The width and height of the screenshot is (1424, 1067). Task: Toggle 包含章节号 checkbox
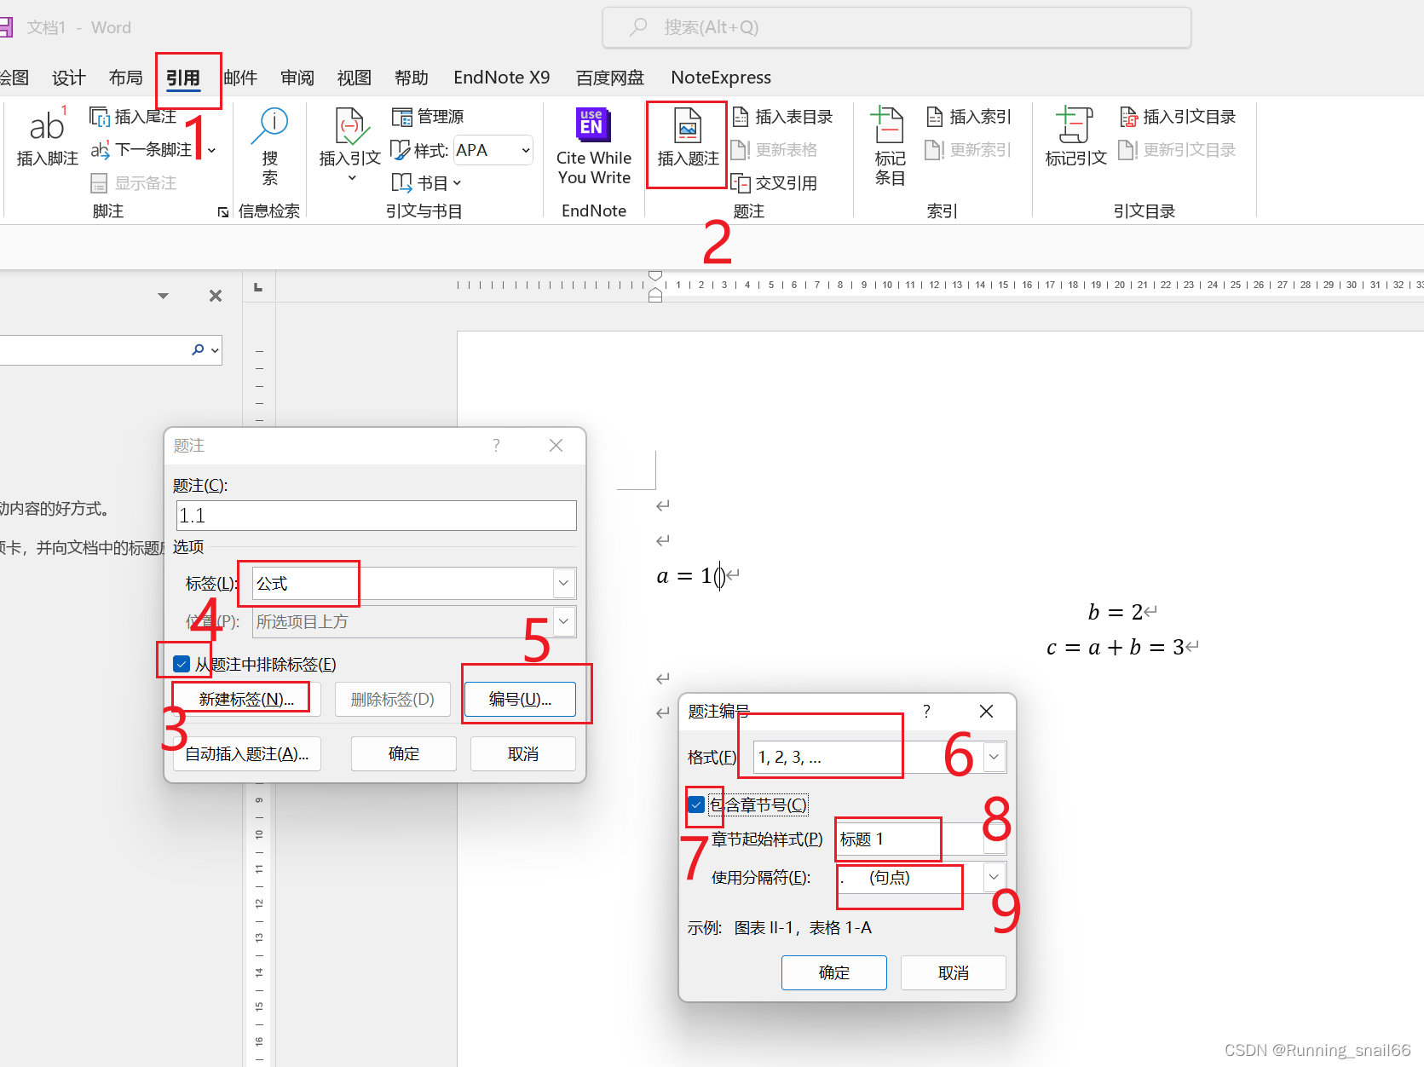696,805
